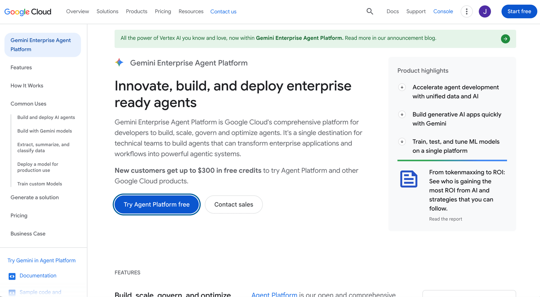
Task: Open the Products menu
Action: pyautogui.click(x=137, y=12)
